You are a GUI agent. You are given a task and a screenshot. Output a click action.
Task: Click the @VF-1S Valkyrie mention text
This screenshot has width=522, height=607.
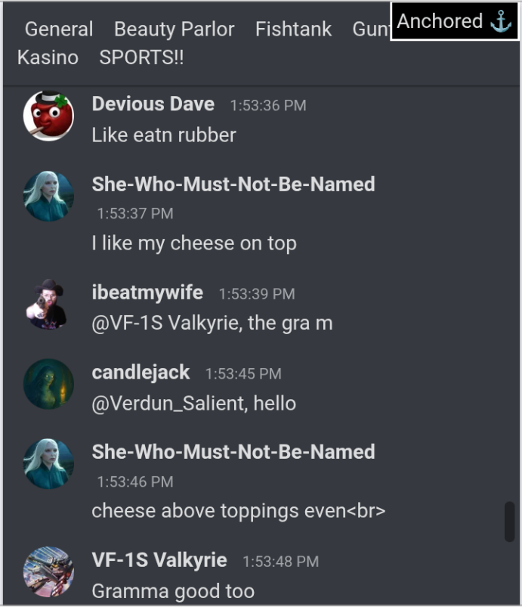coord(167,323)
